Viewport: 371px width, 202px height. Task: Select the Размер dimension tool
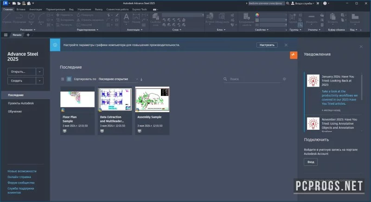(x=136, y=18)
